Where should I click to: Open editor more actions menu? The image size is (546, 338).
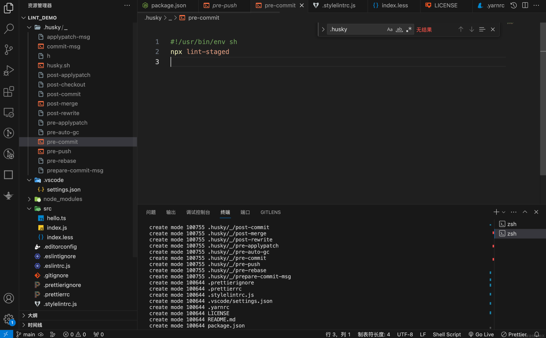point(536,5)
